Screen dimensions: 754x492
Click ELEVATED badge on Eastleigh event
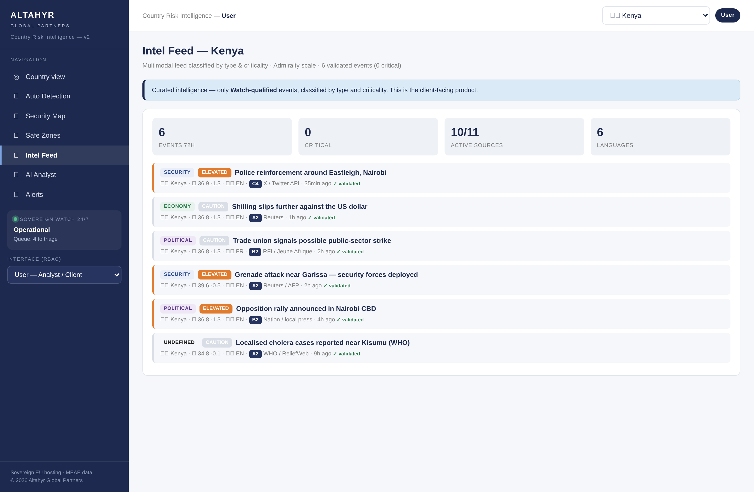coord(214,172)
